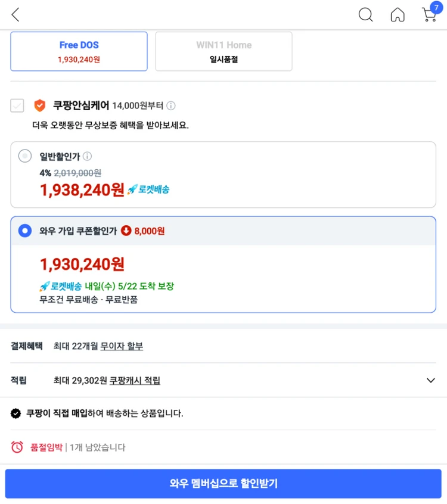Tap the 로켓배송 badge under 1,938,240원
The height and width of the screenshot is (504, 447).
coord(148,189)
